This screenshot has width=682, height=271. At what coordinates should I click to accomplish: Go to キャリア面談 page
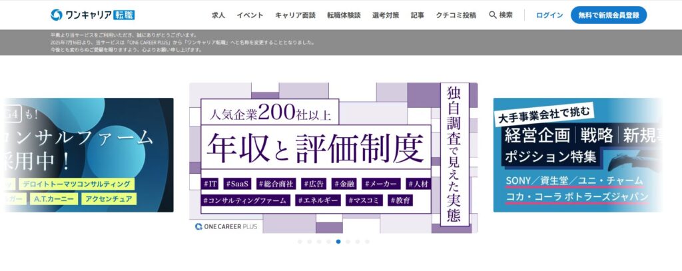295,15
